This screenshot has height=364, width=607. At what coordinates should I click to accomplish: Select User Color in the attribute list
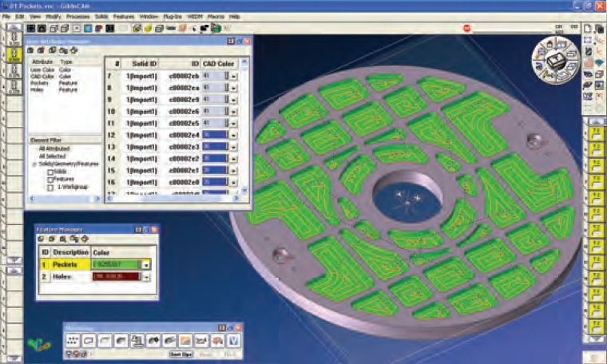coord(42,70)
